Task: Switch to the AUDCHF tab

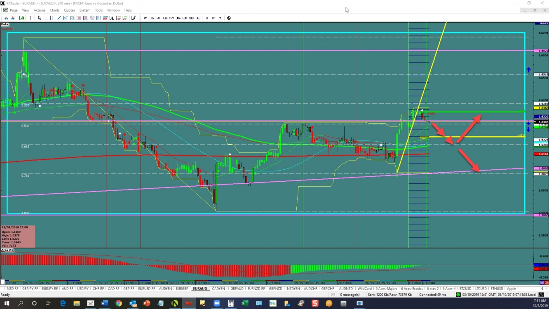Action: (310, 288)
